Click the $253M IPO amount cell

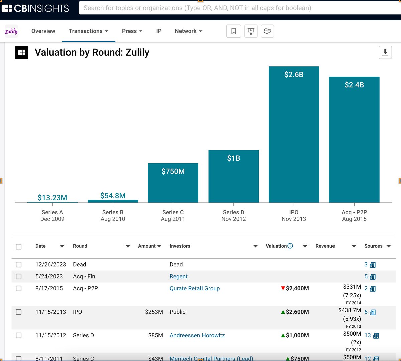[154, 312]
